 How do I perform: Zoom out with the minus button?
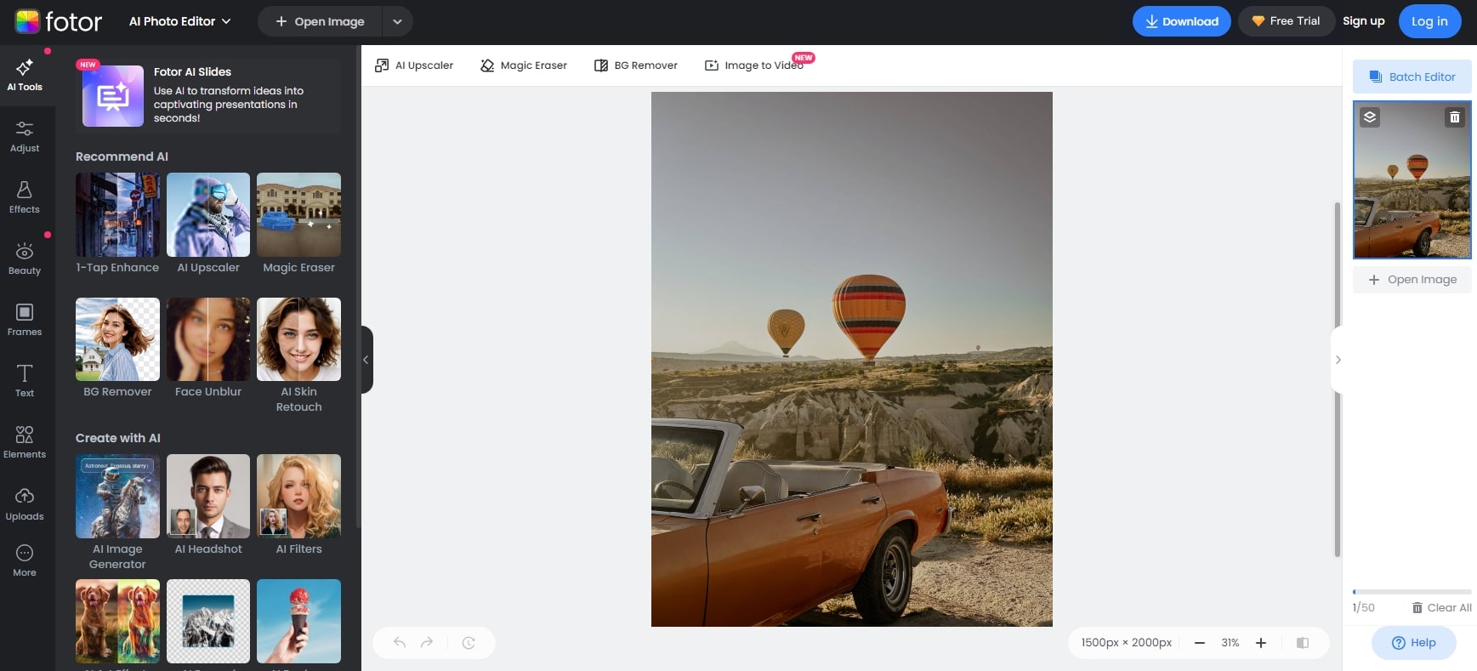[x=1200, y=643]
